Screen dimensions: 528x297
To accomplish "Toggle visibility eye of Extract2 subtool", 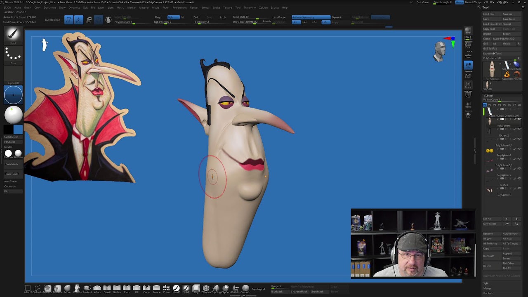I will coord(519,129).
